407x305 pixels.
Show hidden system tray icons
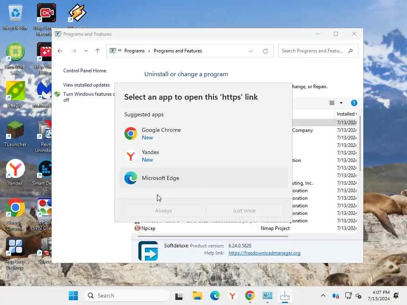(323, 295)
